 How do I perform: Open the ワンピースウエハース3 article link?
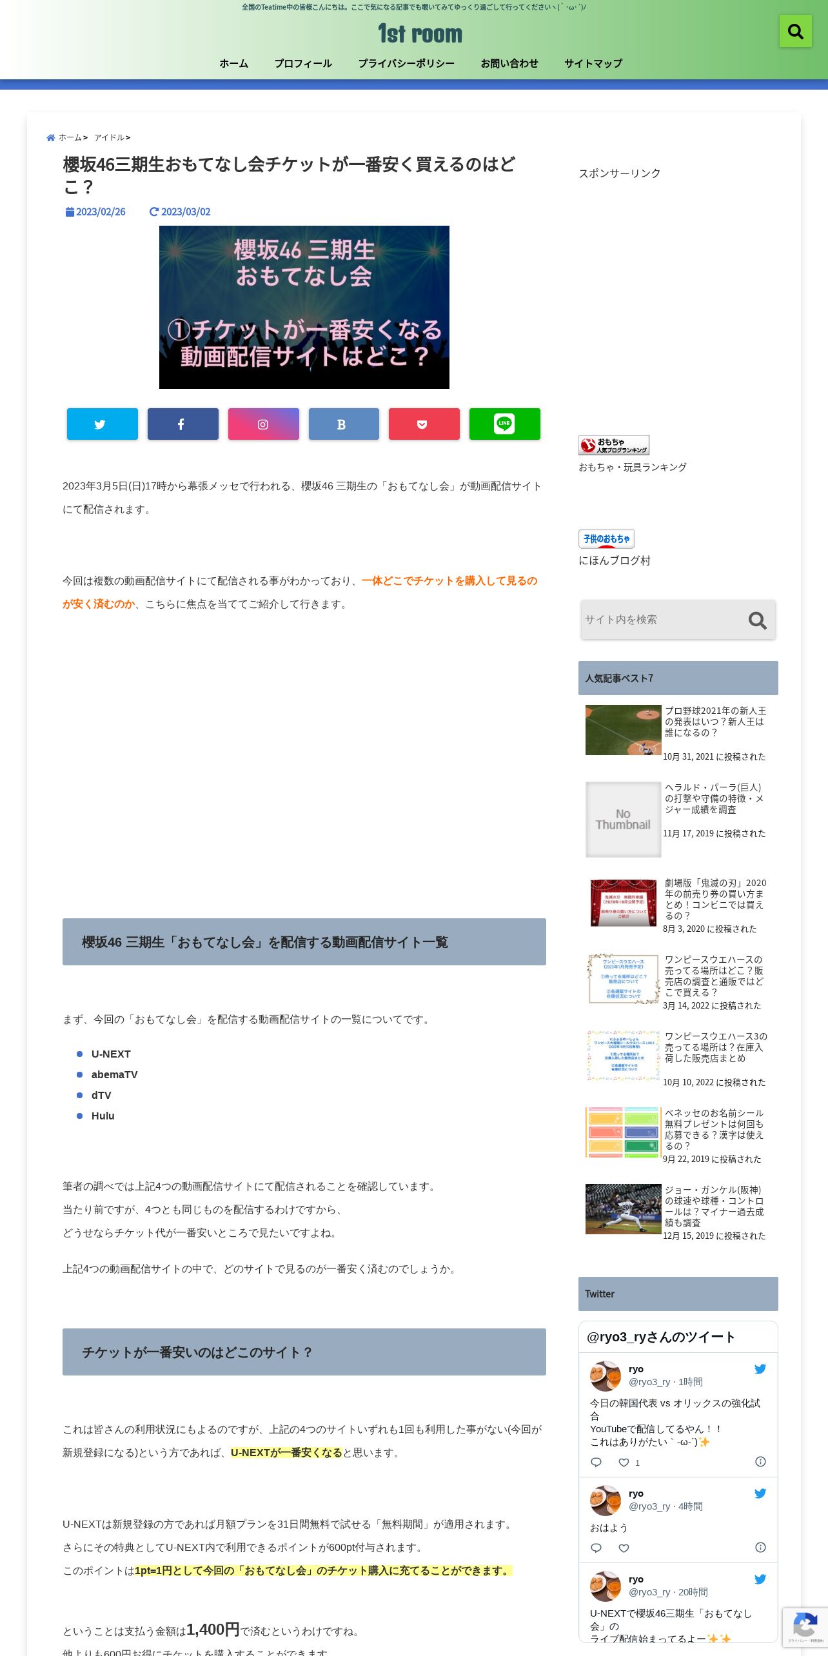click(716, 1047)
